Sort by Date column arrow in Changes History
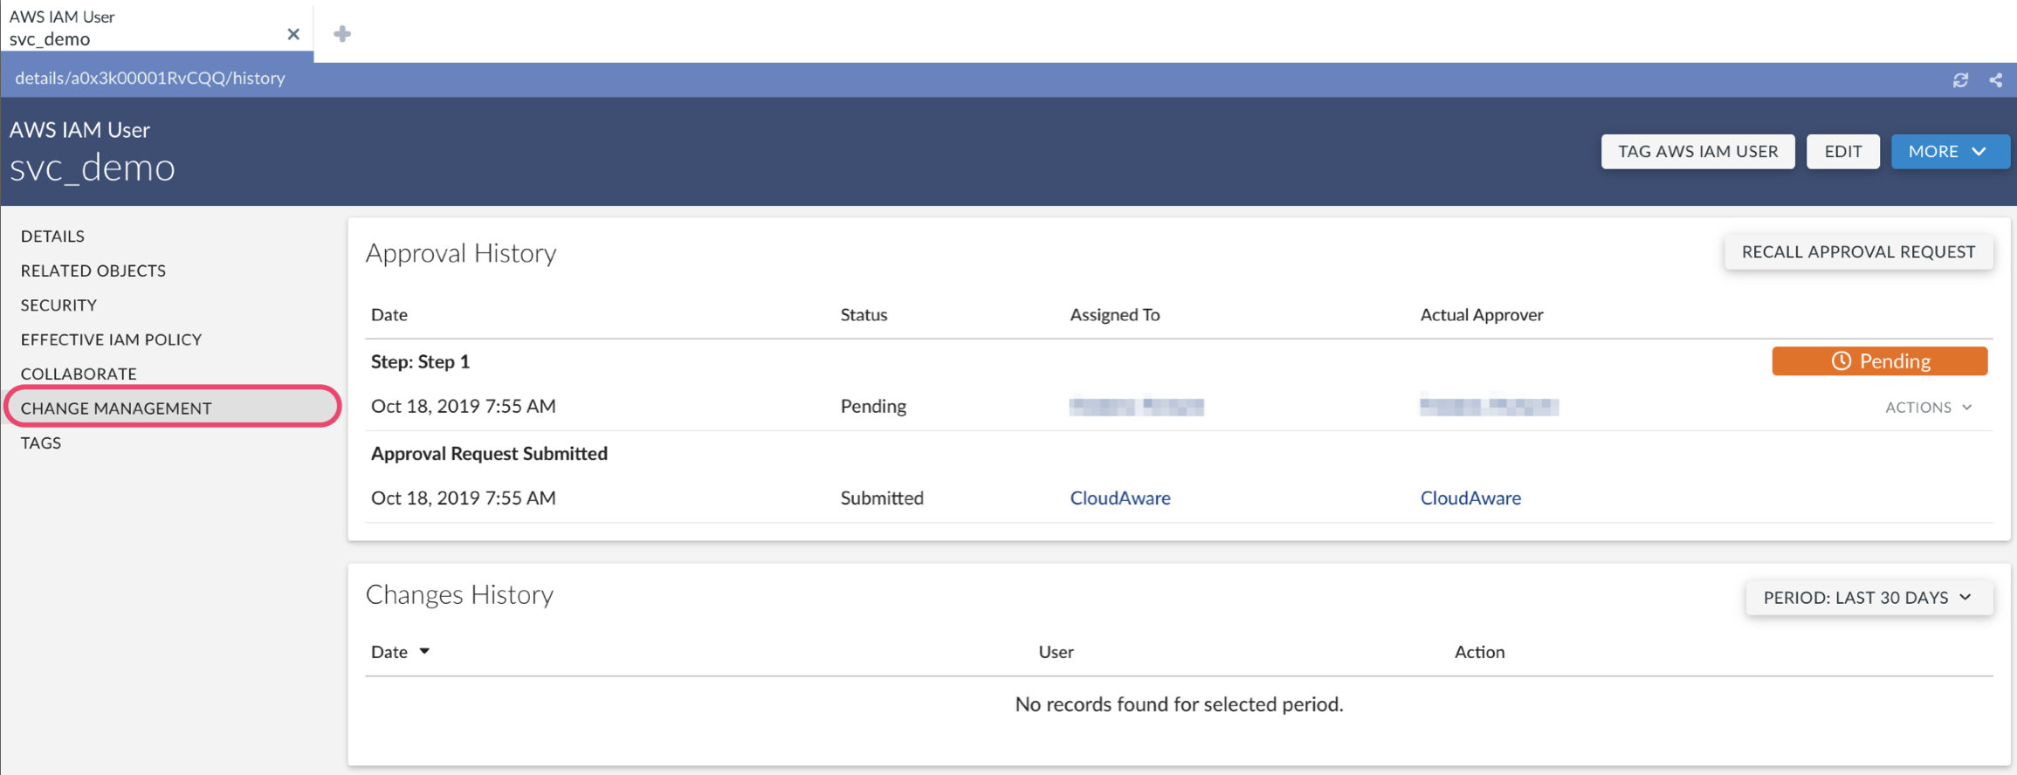The width and height of the screenshot is (2017, 775). pos(424,651)
